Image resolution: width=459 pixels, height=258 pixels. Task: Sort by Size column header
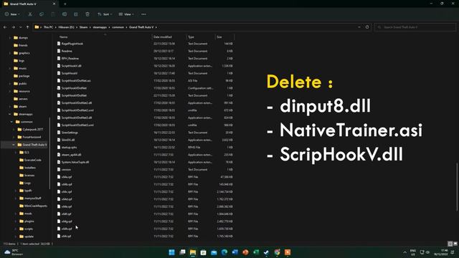(x=219, y=37)
